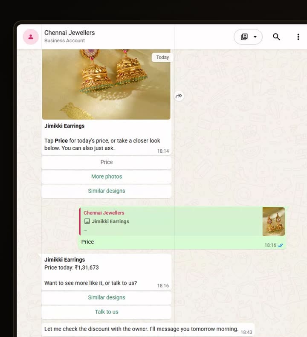The width and height of the screenshot is (307, 337).
Task: Click the read receipt ticks at 18:16
Action: point(281,245)
